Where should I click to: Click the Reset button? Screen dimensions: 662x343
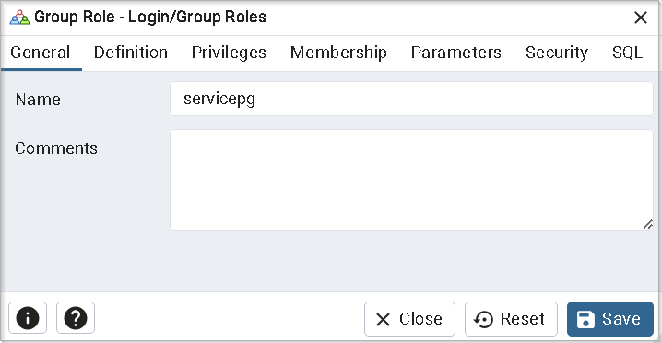[x=511, y=319]
